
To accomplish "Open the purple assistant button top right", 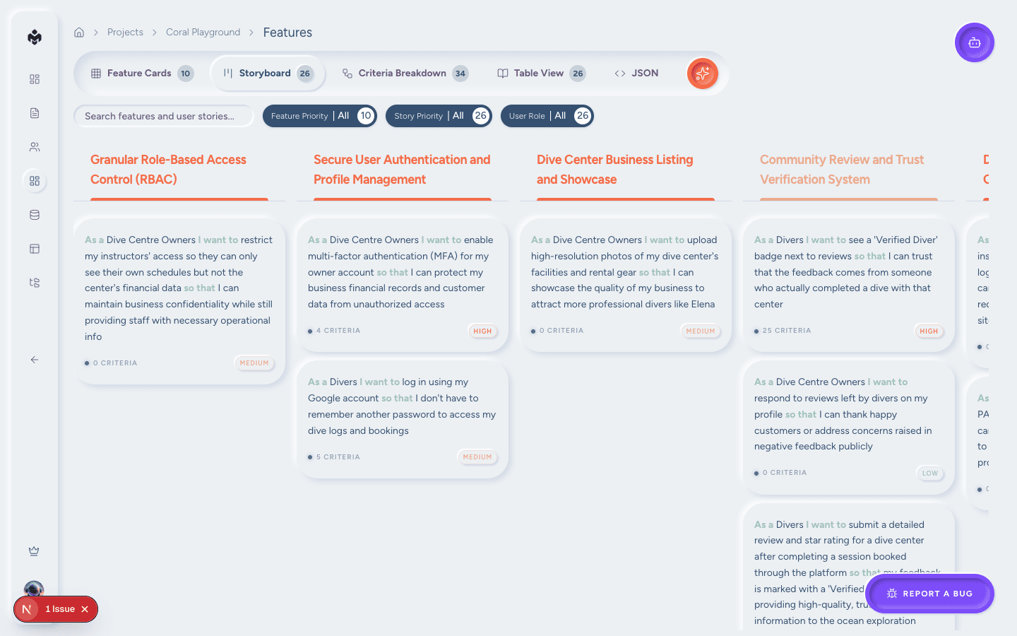I will [x=974, y=42].
